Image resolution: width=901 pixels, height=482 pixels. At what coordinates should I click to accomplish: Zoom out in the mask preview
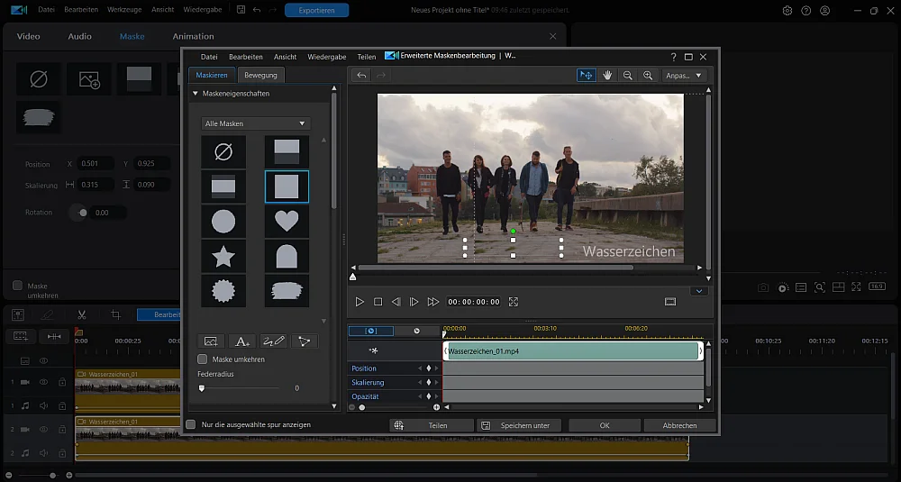(627, 76)
